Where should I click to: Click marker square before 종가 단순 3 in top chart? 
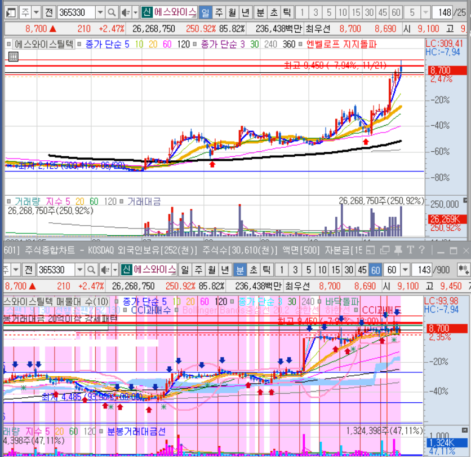tap(194, 44)
